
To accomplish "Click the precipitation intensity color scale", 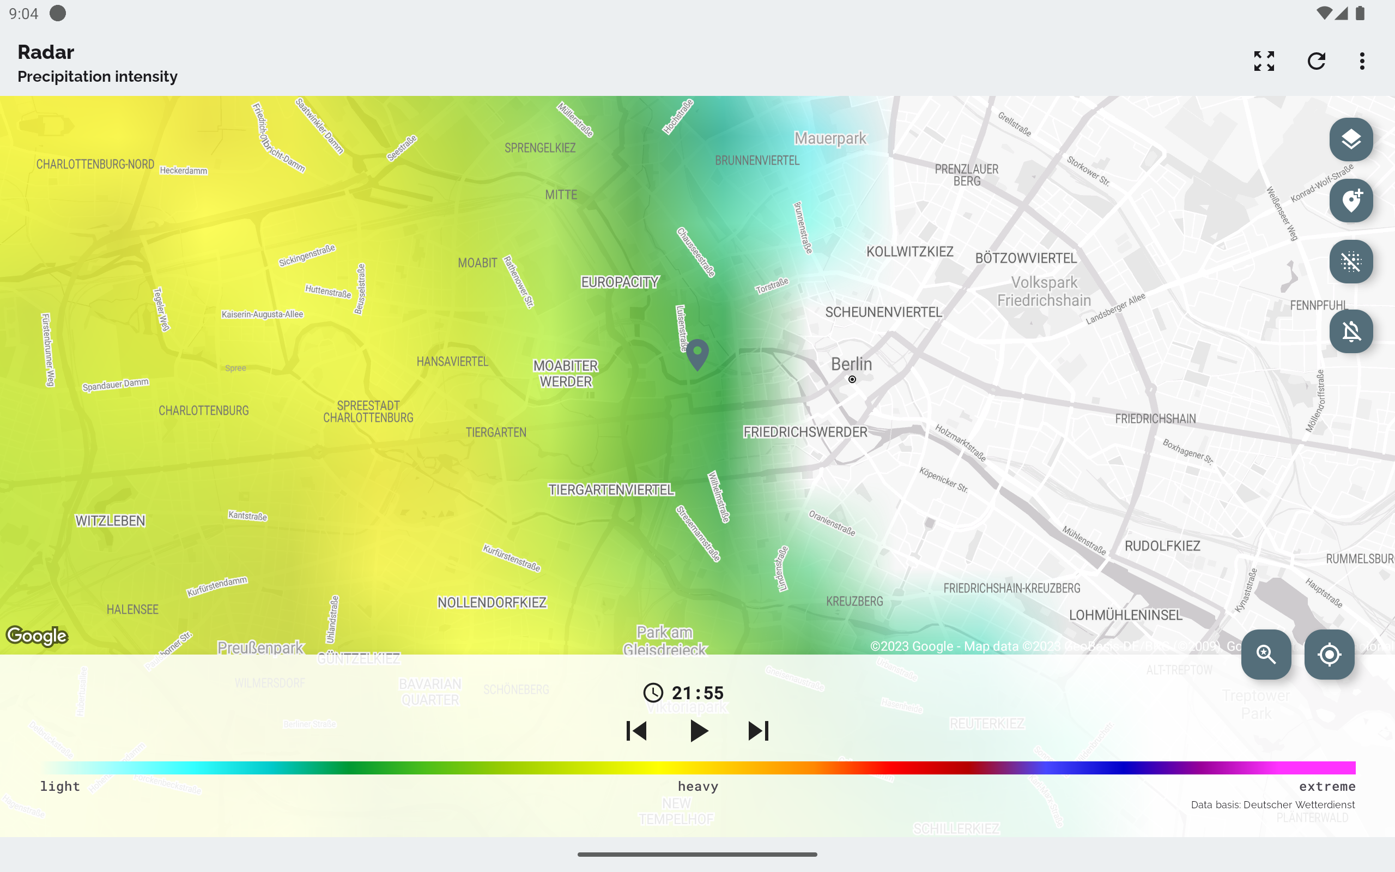I will [x=697, y=767].
